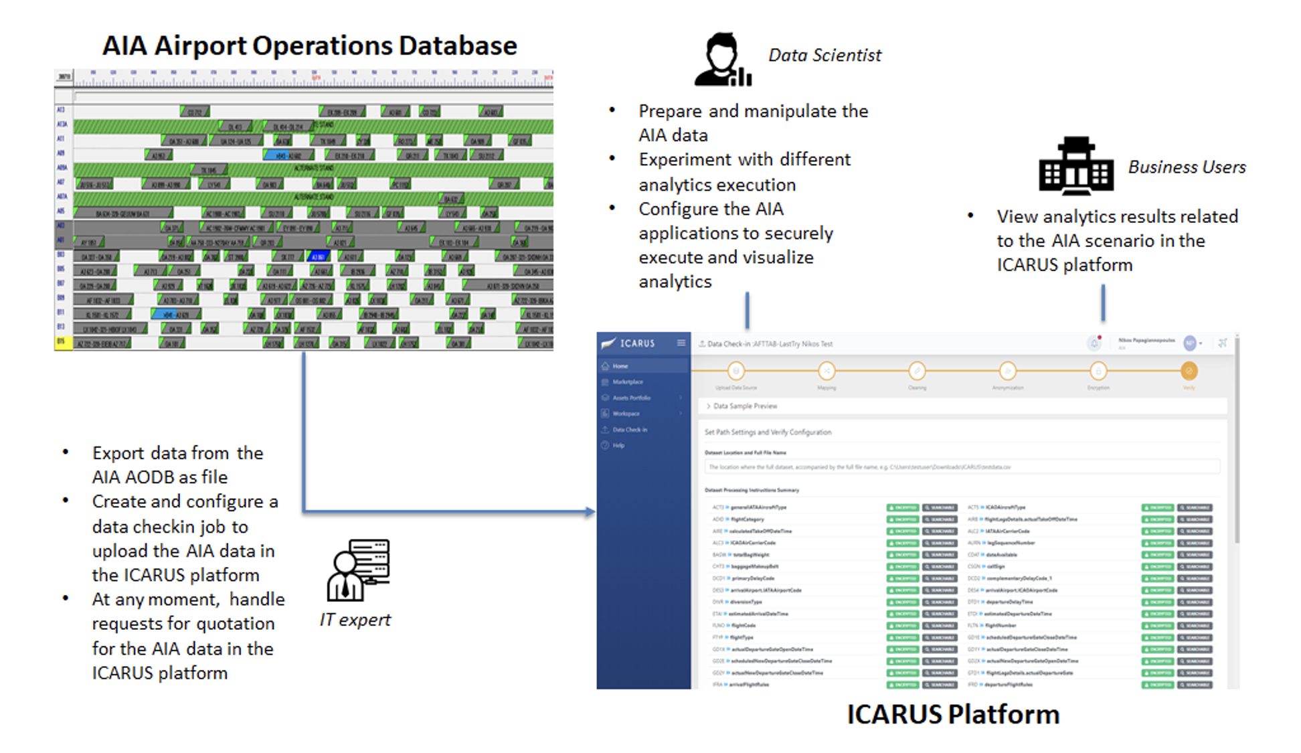This screenshot has width=1301, height=753.
Task: Select the Upload Data Source step
Action: 737,371
